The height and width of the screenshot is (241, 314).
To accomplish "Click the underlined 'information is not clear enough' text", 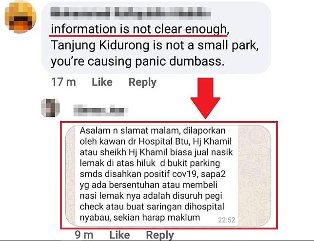I will click(140, 29).
